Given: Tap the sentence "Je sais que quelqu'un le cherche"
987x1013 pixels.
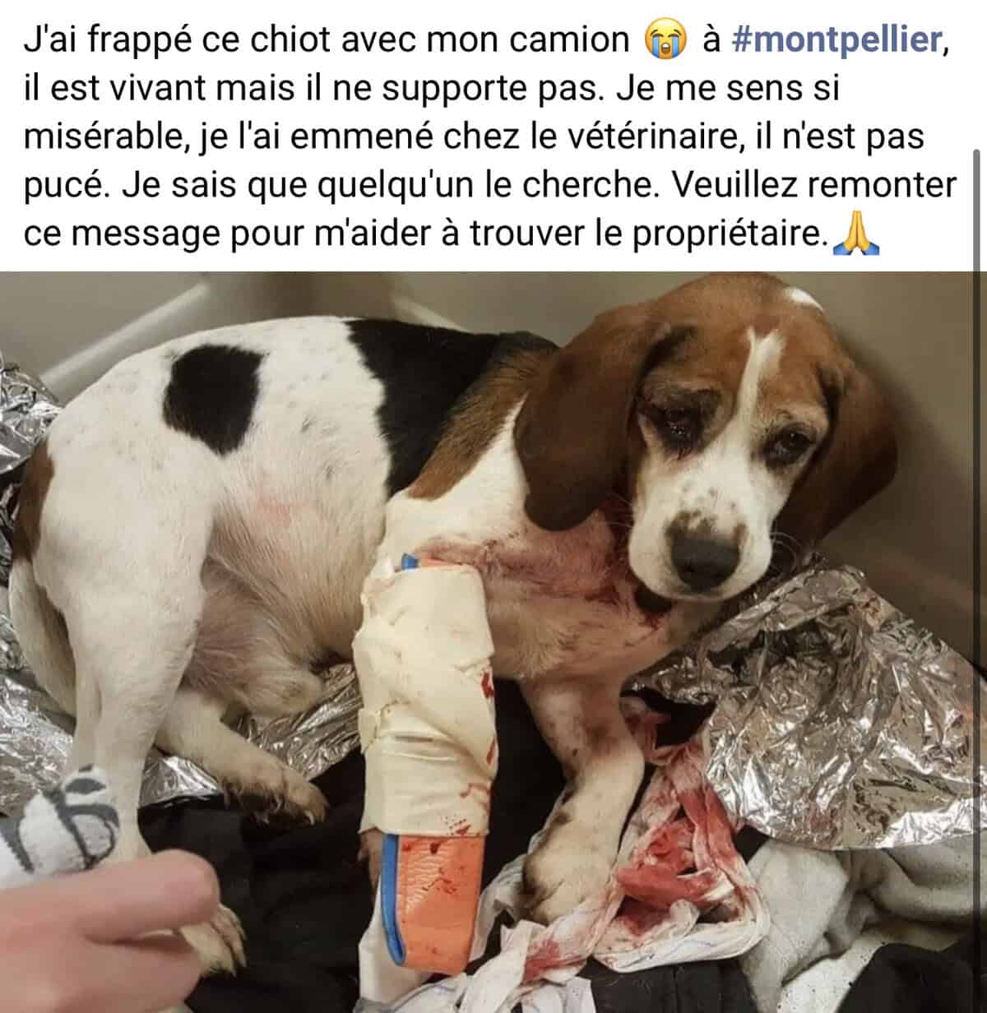Looking at the screenshot, I should [x=390, y=187].
